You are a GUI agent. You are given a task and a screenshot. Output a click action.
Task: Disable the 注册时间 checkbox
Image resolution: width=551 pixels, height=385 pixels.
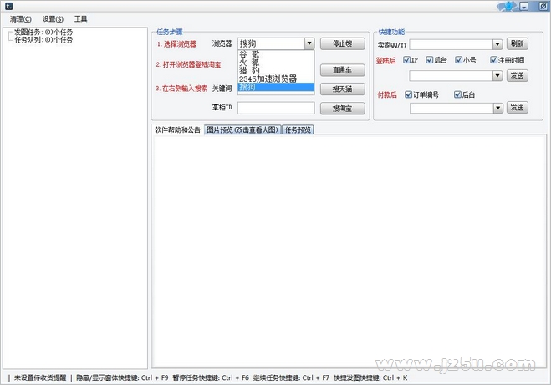point(494,60)
